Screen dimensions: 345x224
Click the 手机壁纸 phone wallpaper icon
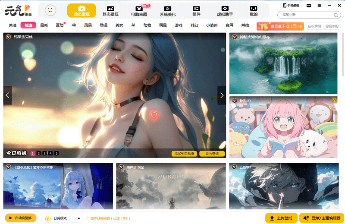(x=291, y=5)
